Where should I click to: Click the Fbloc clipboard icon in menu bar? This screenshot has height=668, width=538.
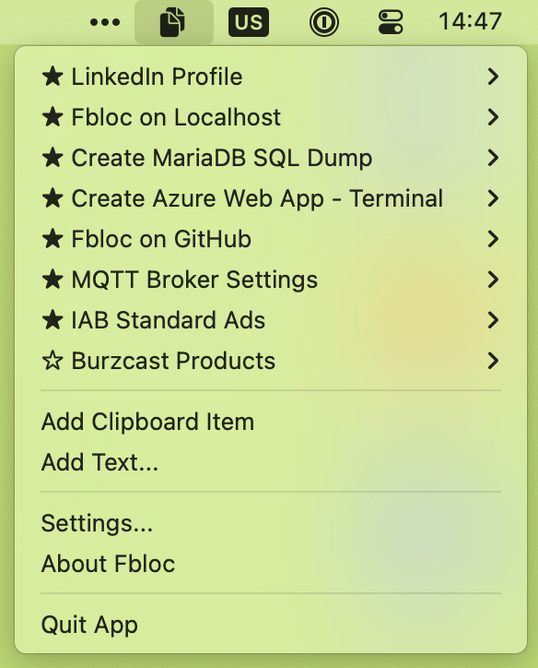(x=172, y=22)
